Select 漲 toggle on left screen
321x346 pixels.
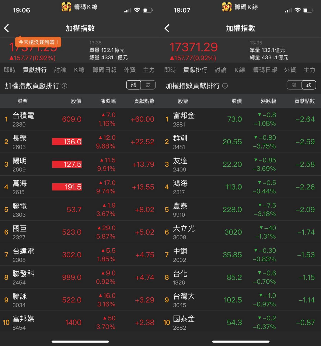[x=133, y=85]
